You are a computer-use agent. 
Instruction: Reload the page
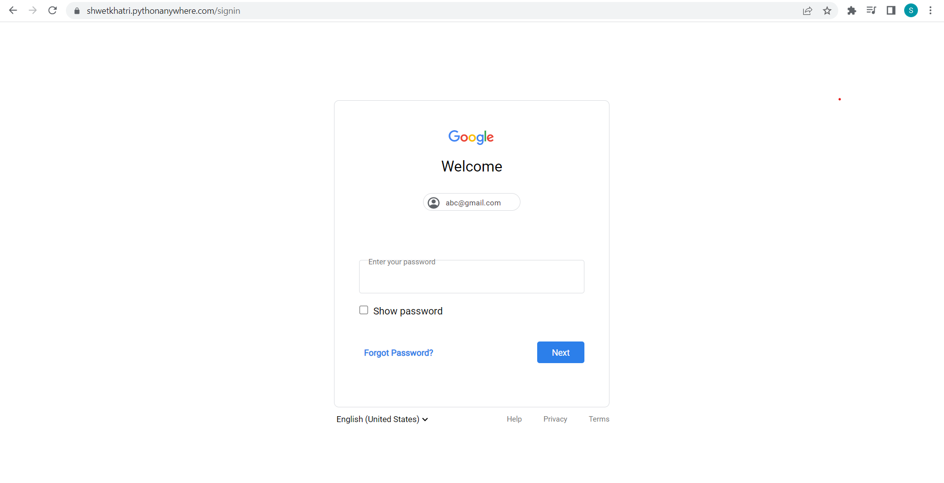[52, 10]
